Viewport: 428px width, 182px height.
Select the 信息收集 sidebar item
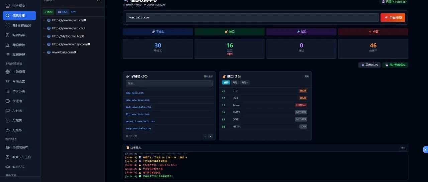tap(19, 15)
